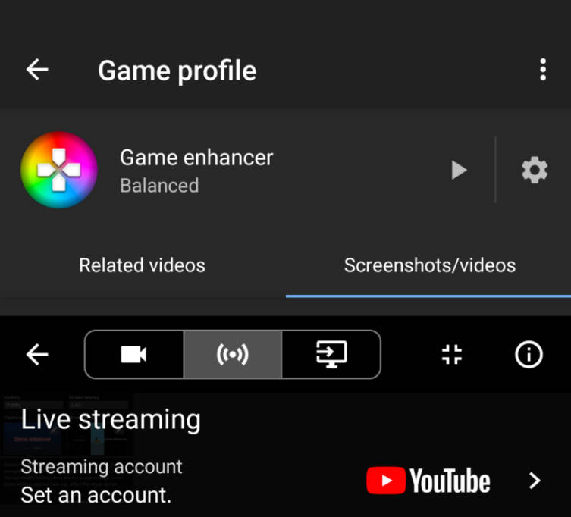Launch the game with the play arrow
The width and height of the screenshot is (571, 517).
[459, 170]
